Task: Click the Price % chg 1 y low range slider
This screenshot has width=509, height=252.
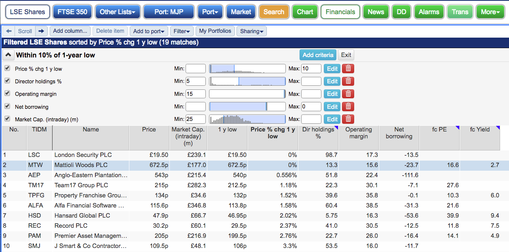Action: pyautogui.click(x=247, y=69)
